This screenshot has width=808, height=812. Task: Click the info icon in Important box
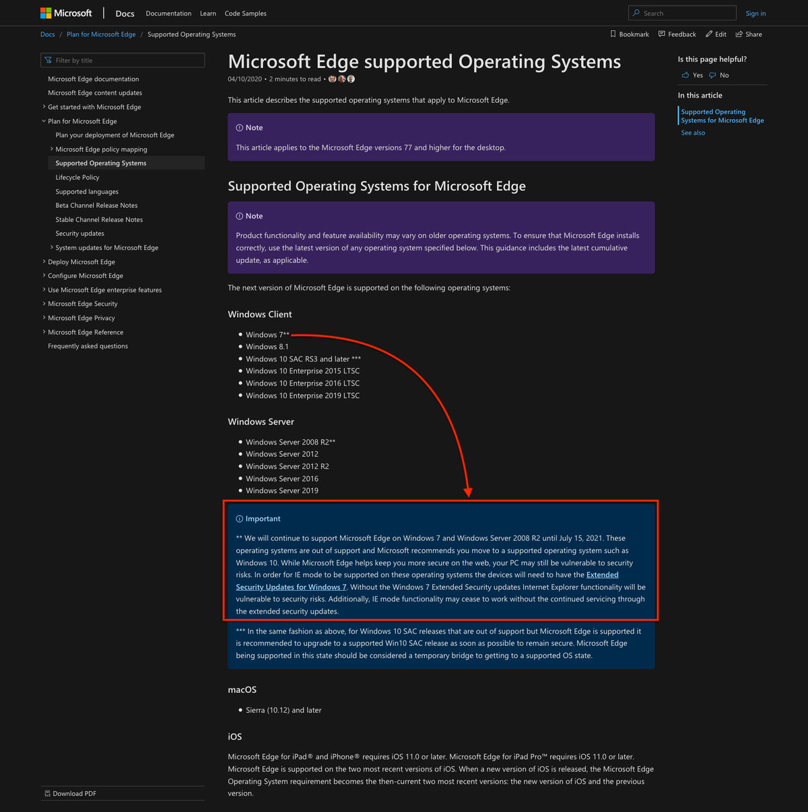pyautogui.click(x=239, y=519)
